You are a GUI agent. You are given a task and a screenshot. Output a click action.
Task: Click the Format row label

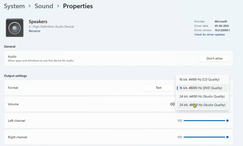tap(13, 88)
